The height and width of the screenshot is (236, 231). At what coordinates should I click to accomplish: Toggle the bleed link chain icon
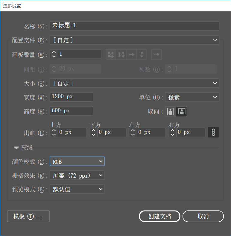pyautogui.click(x=213, y=132)
